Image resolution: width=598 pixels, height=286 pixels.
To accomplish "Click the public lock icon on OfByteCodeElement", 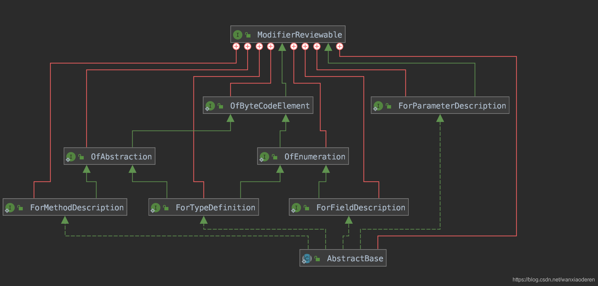I will (220, 106).
